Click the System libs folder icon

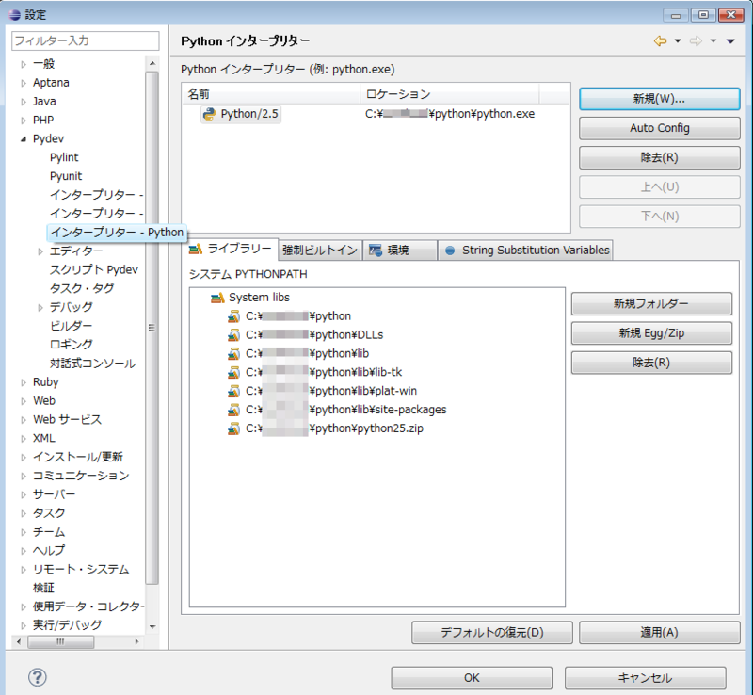pos(217,298)
